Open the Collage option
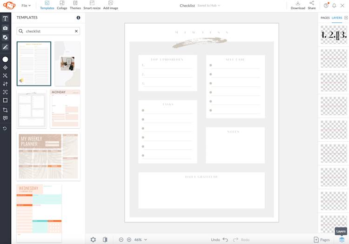 pyautogui.click(x=62, y=5)
